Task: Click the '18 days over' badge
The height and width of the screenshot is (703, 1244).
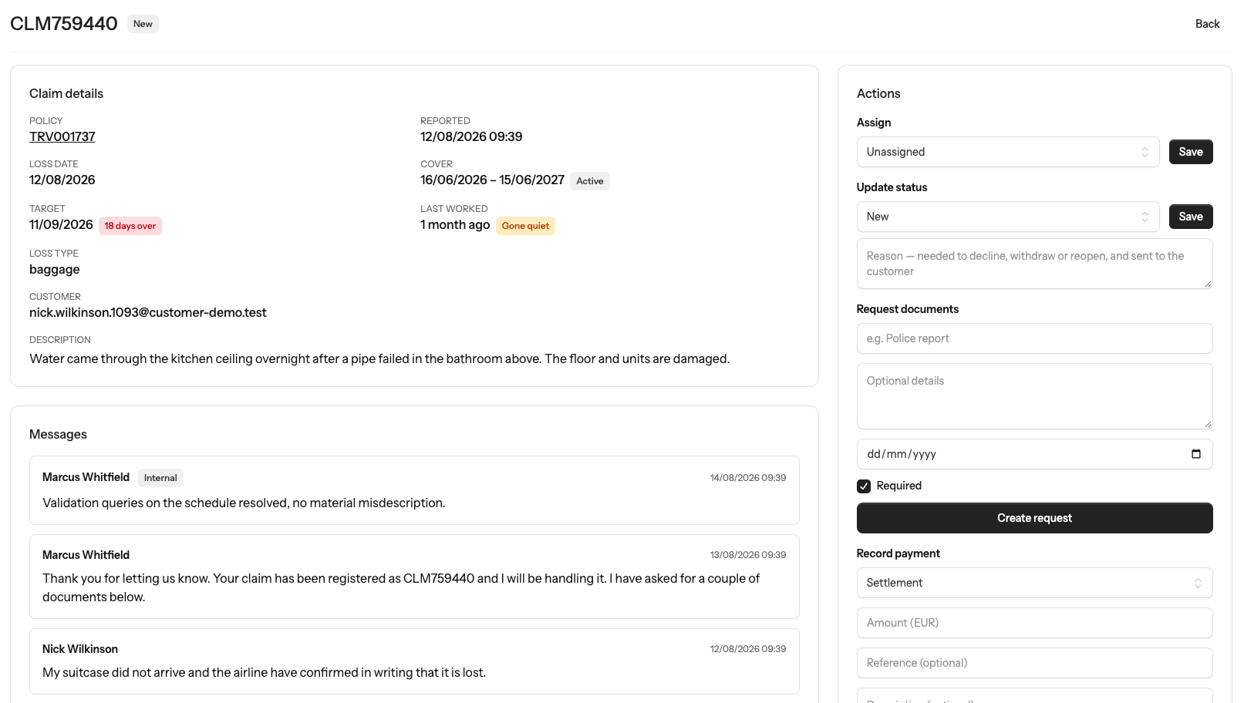Action: [x=130, y=226]
